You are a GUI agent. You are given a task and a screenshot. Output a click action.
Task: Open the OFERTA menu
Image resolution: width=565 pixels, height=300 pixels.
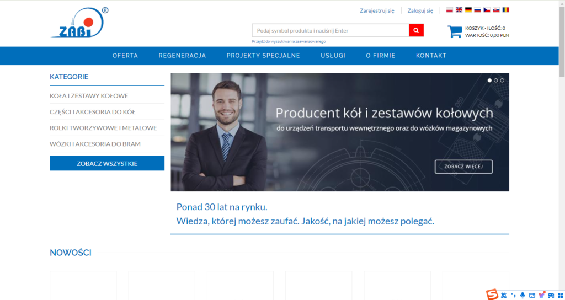[x=125, y=56]
